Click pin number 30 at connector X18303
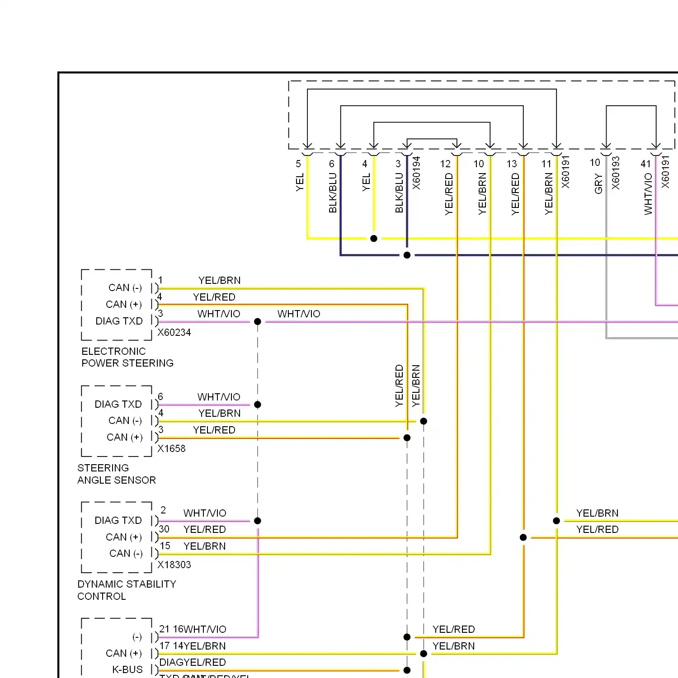678x678 pixels. tap(164, 529)
